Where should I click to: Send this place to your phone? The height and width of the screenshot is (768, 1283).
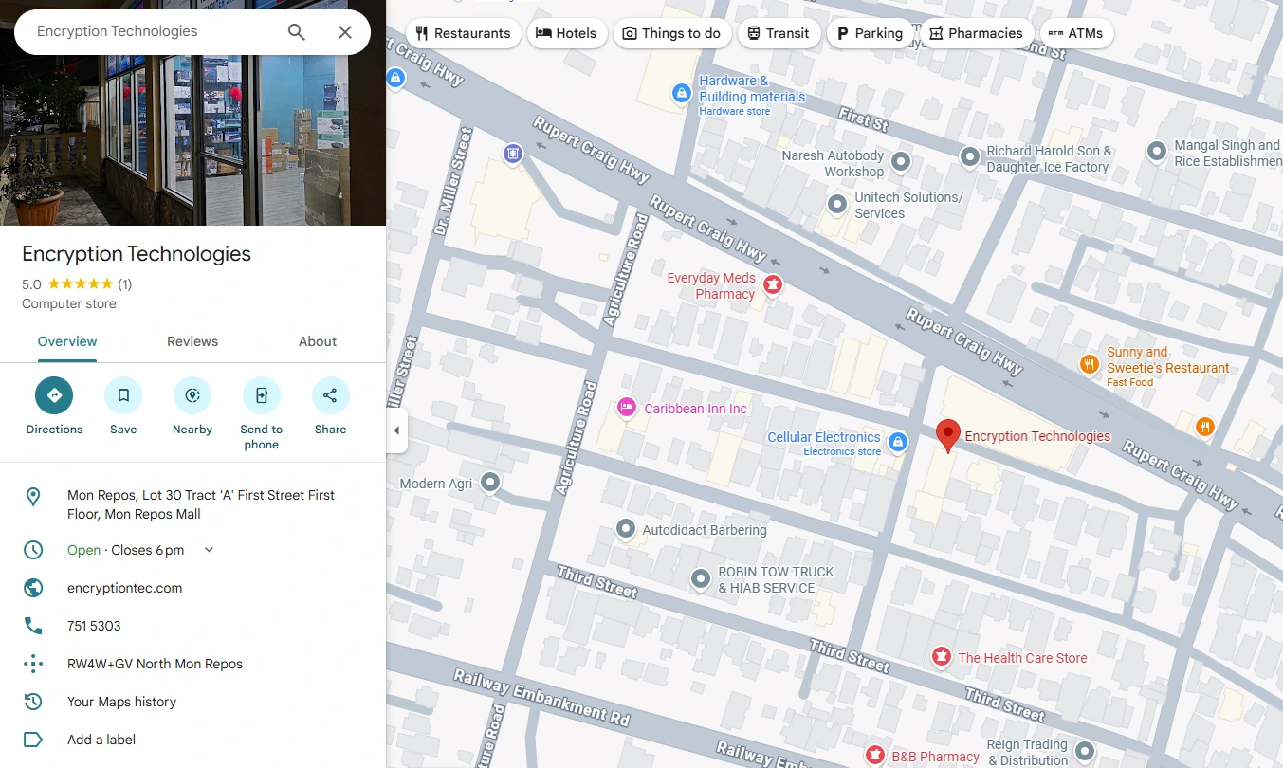tap(261, 395)
